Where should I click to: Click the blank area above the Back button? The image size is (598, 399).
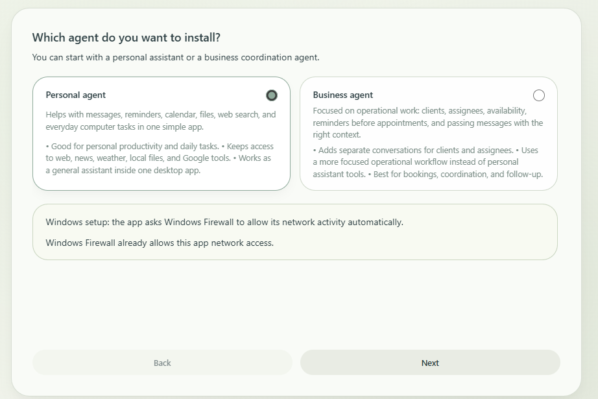(x=162, y=305)
